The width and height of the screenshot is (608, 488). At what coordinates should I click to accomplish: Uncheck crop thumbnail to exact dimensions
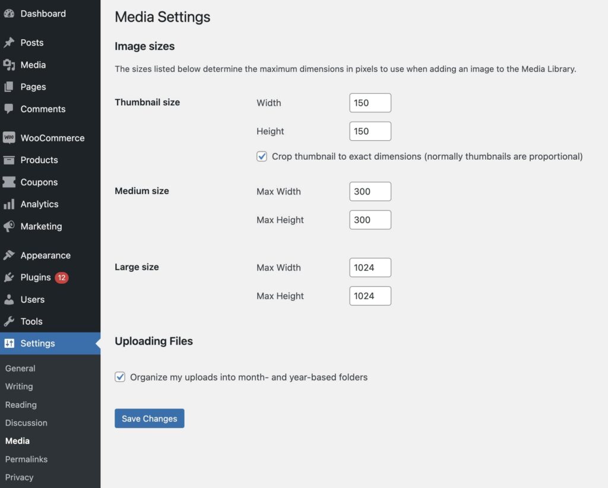click(262, 156)
